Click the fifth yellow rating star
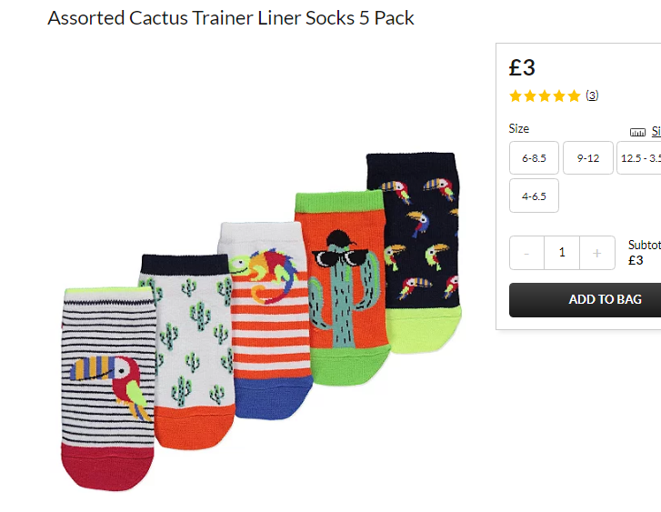The width and height of the screenshot is (661, 512). 574,96
